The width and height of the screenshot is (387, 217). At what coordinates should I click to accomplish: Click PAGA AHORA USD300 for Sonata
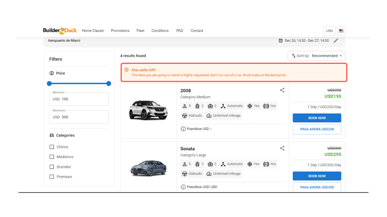[317, 187]
